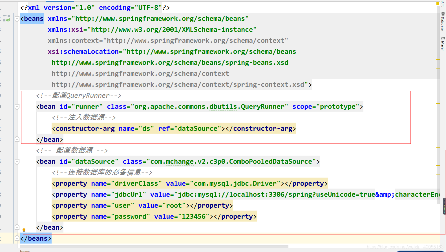Click the id="runner" attribute
The height and width of the screenshot is (252, 446).
point(81,107)
